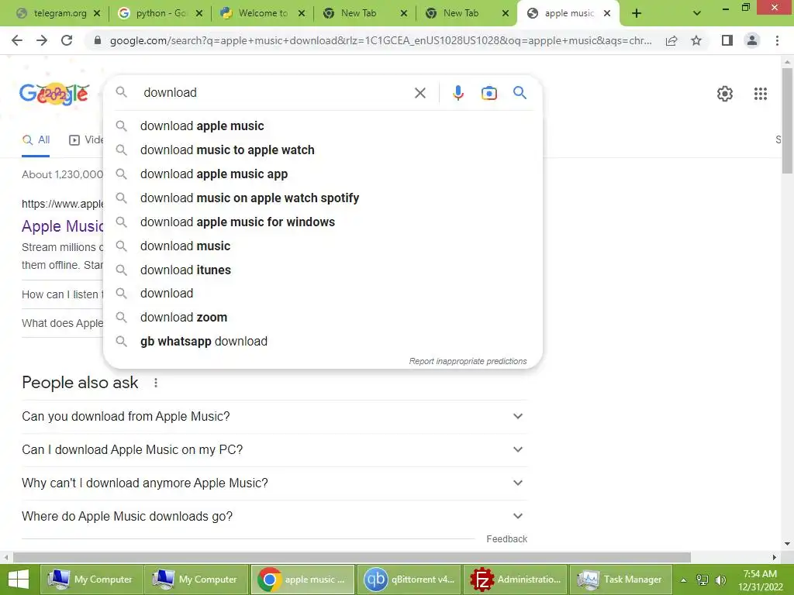
Task: Click the address bar URL
Action: (381, 40)
